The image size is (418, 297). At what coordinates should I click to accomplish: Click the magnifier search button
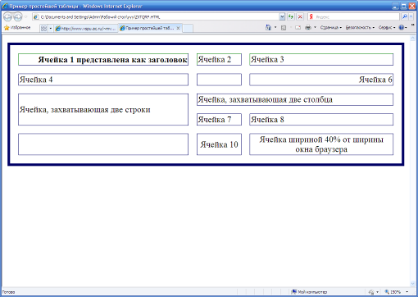405,17
